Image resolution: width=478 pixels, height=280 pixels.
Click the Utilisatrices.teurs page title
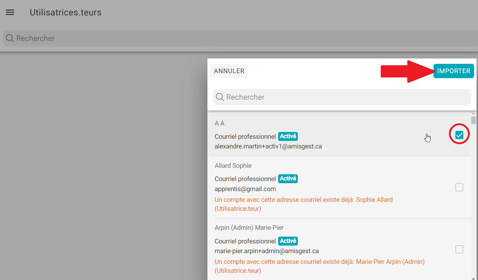[x=65, y=13]
